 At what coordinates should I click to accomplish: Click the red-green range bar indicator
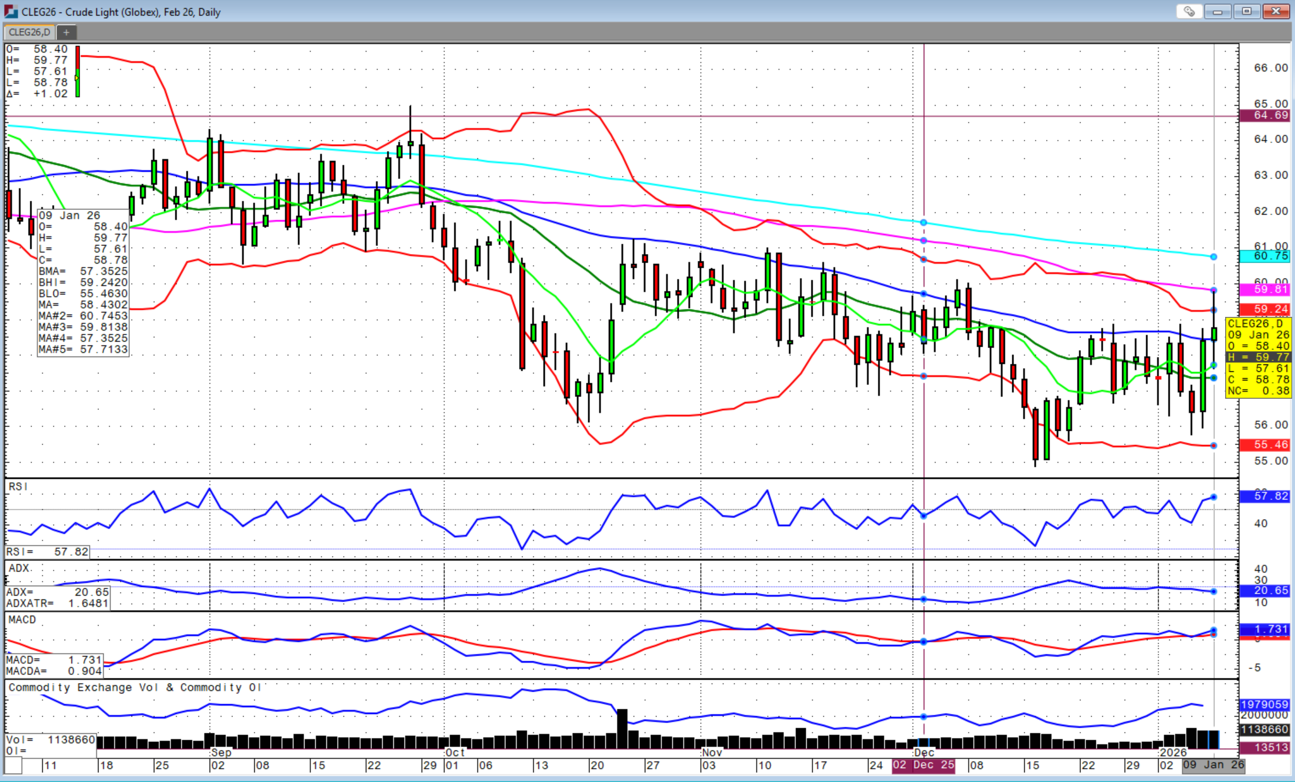tap(78, 72)
